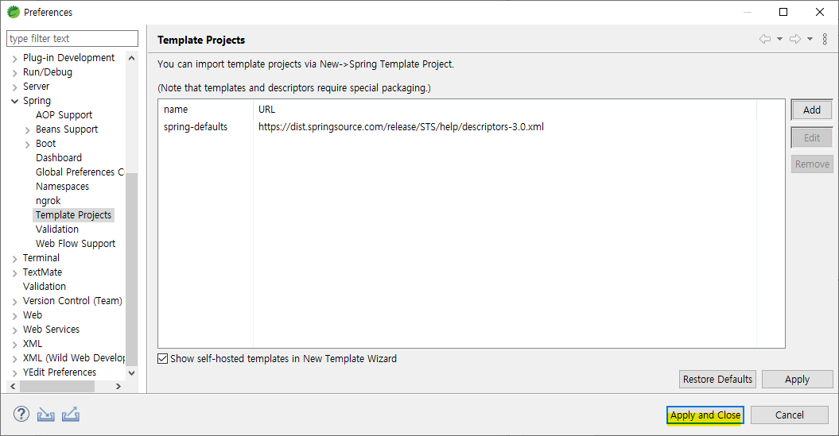Click tree vertical scrollbar up arrow

[x=132, y=58]
